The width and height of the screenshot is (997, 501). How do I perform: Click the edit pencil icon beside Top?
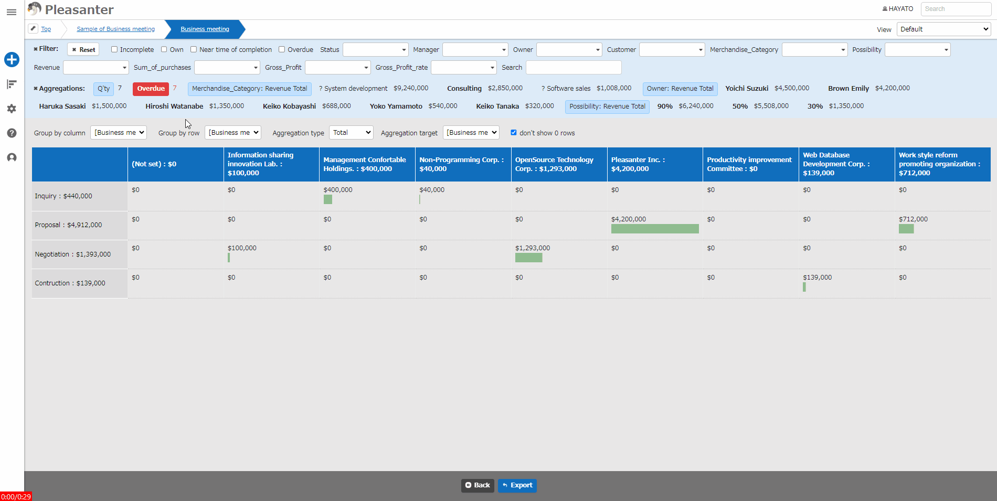(x=33, y=28)
